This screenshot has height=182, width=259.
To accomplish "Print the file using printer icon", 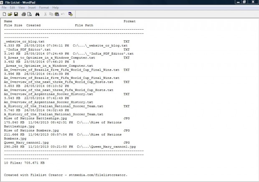I will pos(24,14).
